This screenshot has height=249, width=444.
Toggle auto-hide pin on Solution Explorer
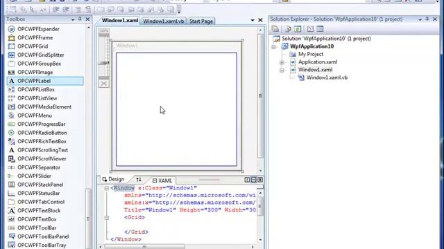pos(427,19)
